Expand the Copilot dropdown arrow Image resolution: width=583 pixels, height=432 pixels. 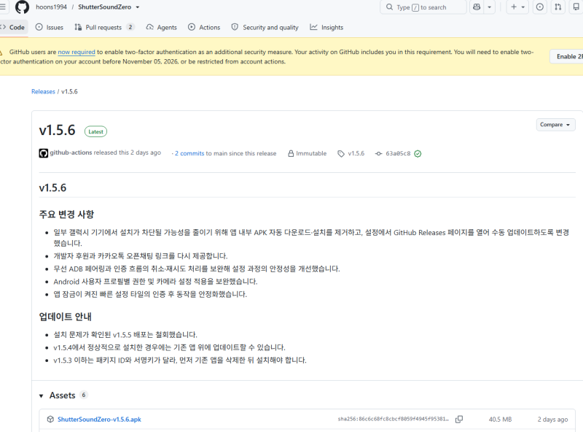coord(489,7)
